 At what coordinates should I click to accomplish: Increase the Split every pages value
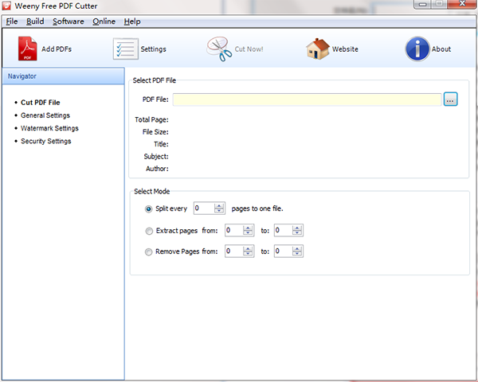[x=219, y=205]
